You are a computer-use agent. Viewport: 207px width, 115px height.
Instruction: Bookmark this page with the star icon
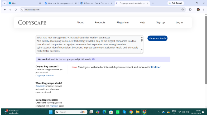(x=182, y=10)
